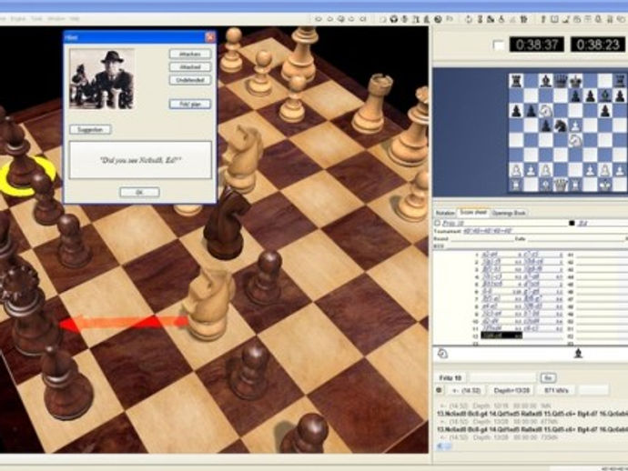Click the last bold engine line 13.Nc6xd8

point(532,429)
